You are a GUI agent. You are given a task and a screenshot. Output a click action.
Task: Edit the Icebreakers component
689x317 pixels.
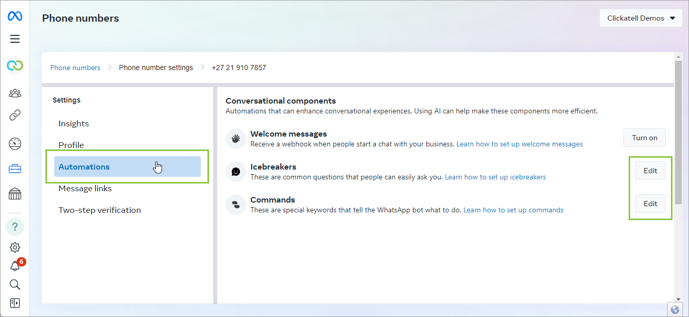point(650,171)
